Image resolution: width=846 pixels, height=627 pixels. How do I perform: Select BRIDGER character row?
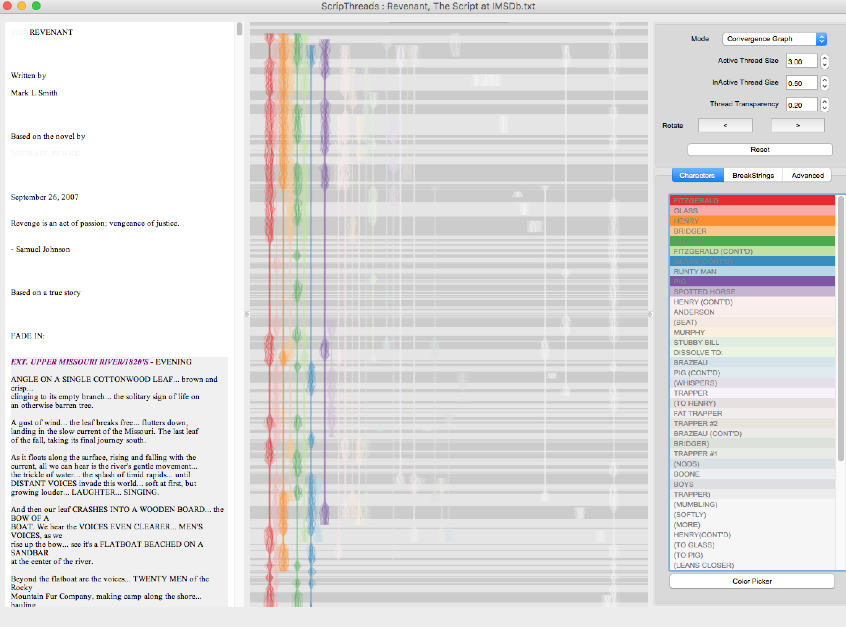click(x=752, y=231)
